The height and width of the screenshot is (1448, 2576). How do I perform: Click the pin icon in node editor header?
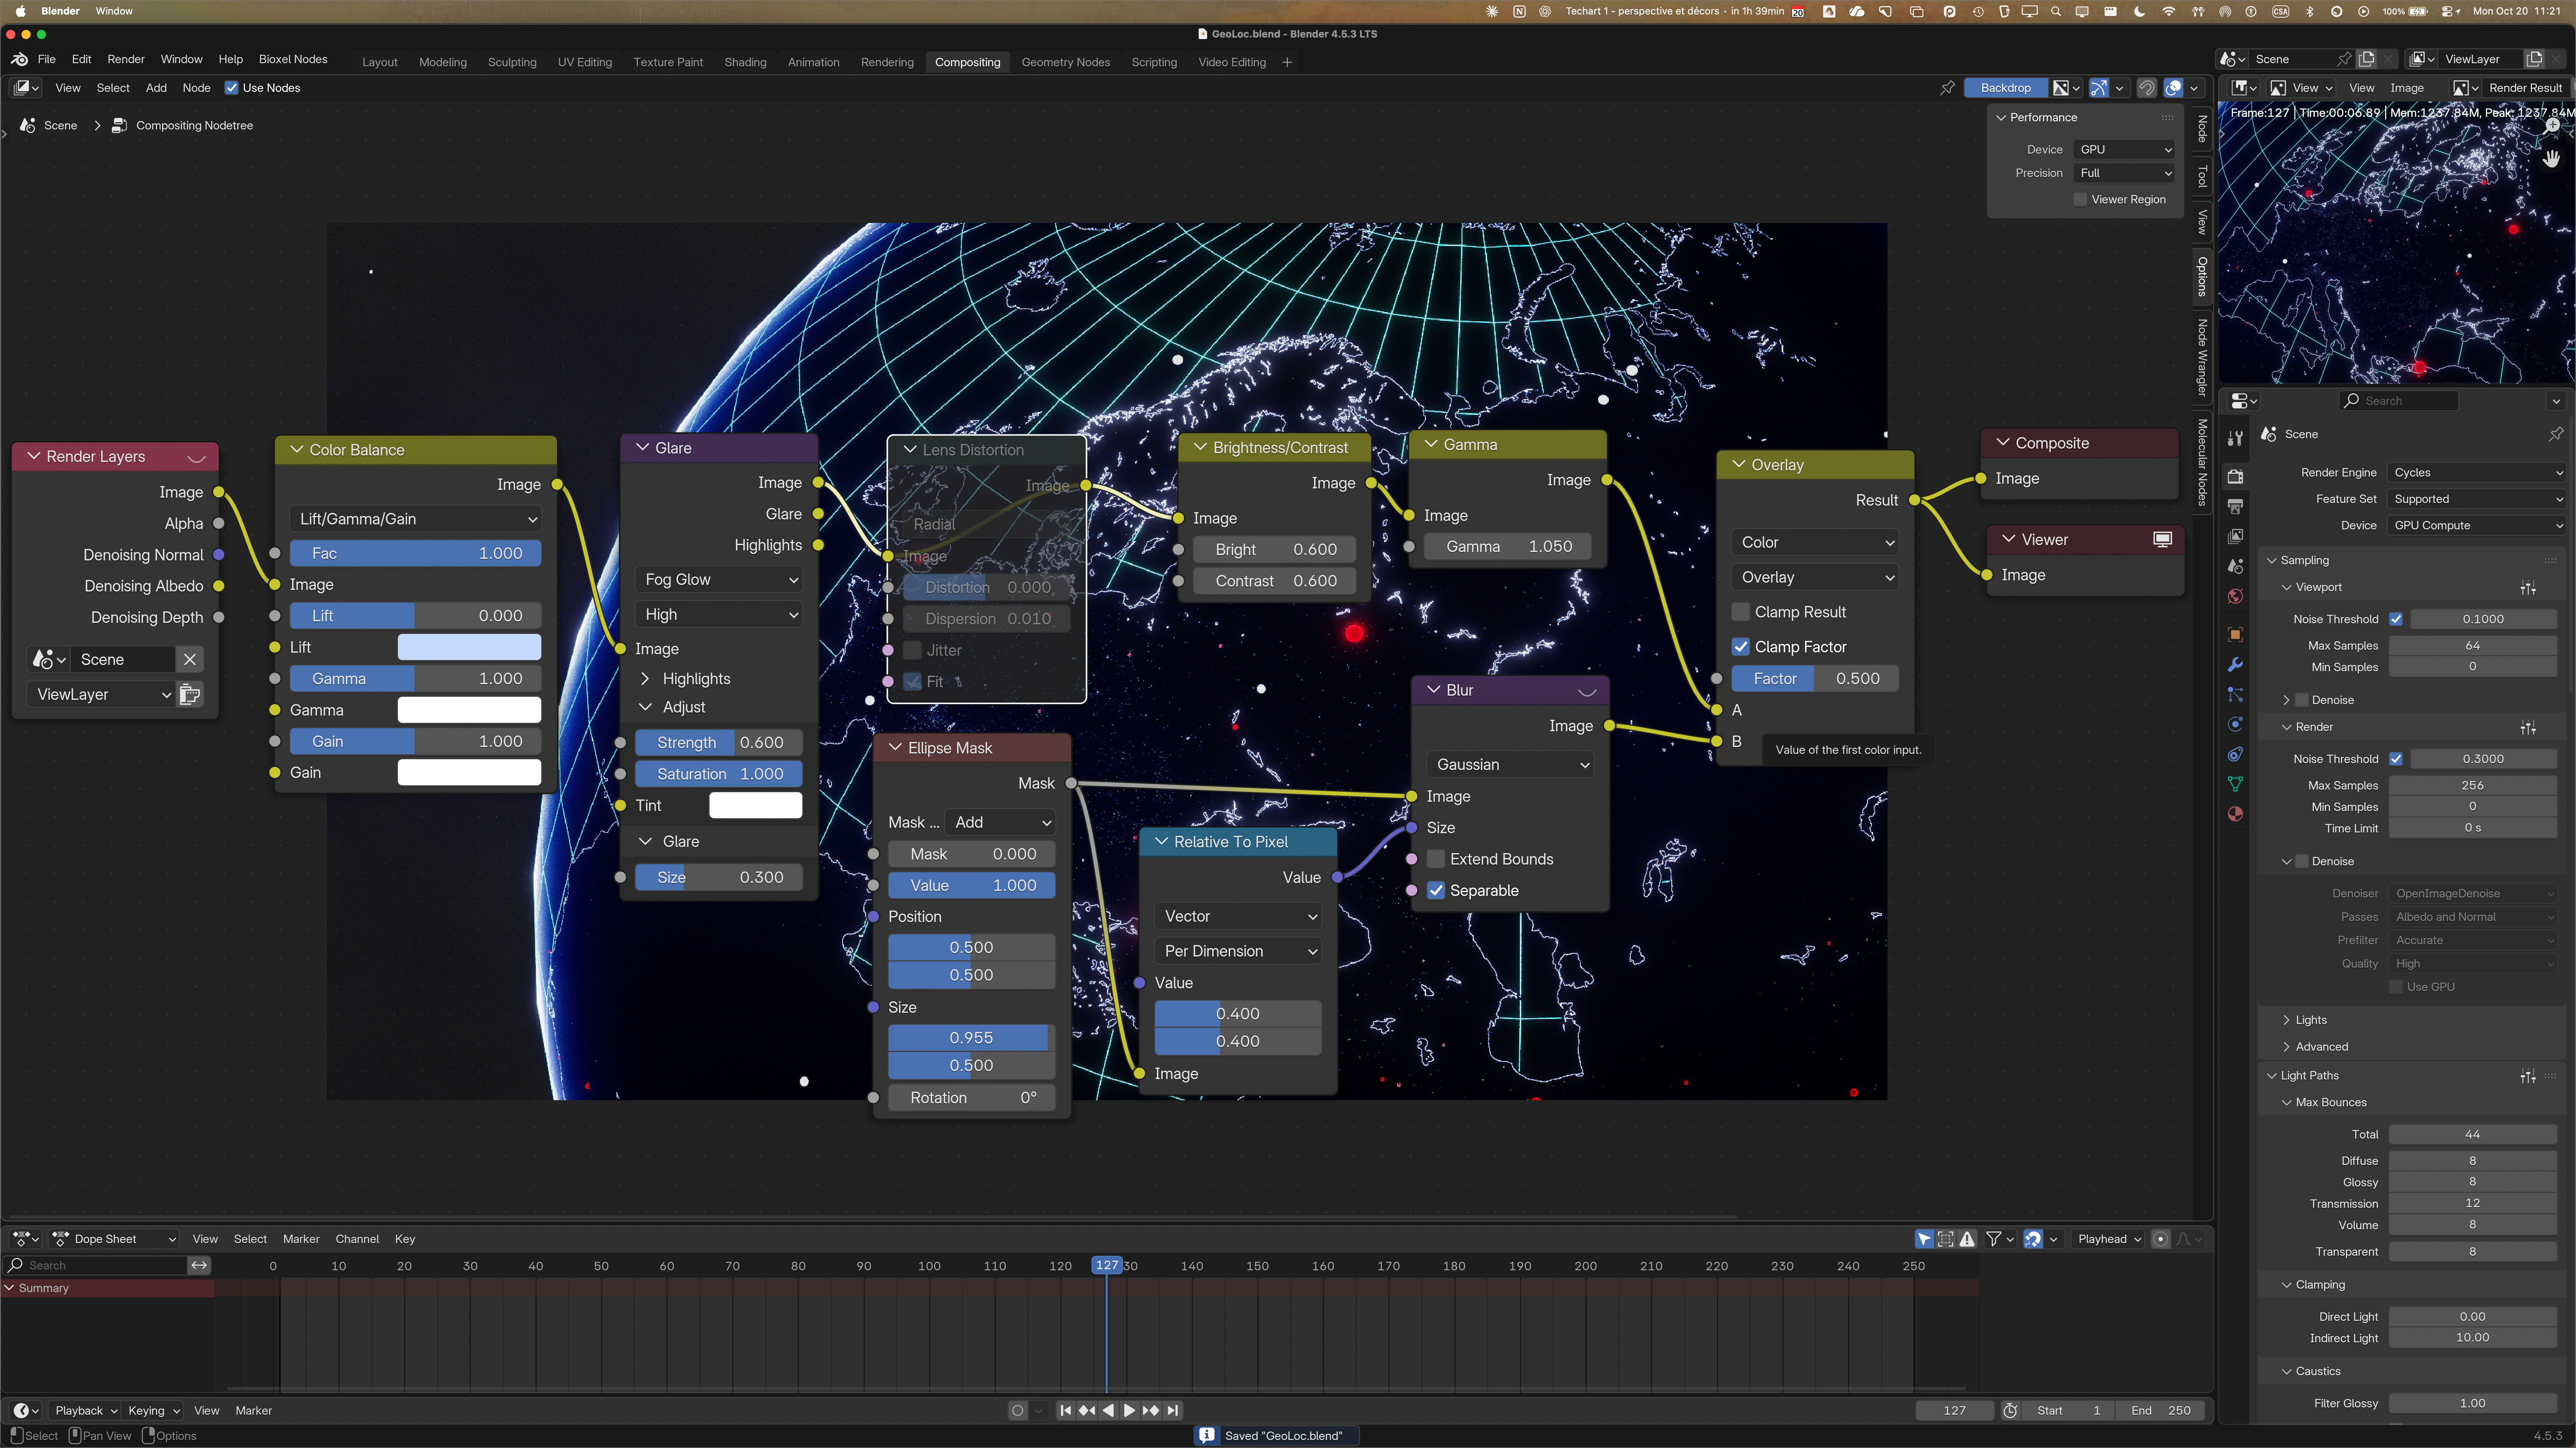click(1947, 88)
